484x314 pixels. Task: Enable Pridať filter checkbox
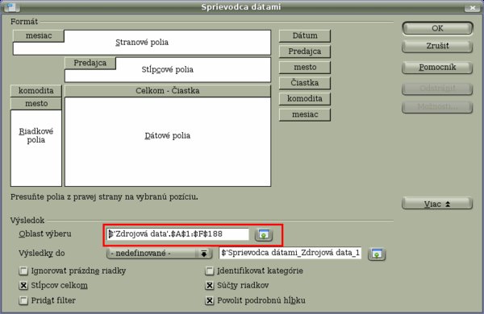coord(23,300)
